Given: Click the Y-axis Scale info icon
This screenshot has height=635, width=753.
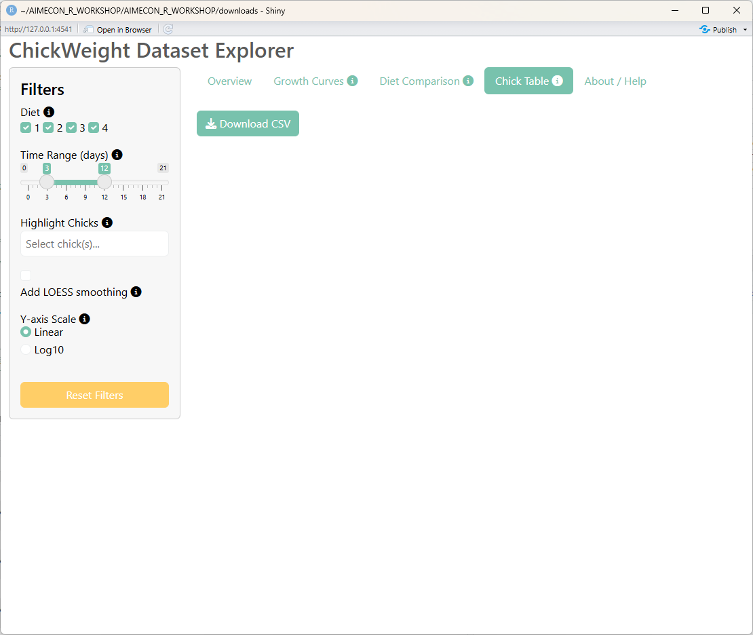Looking at the screenshot, I should 85,319.
